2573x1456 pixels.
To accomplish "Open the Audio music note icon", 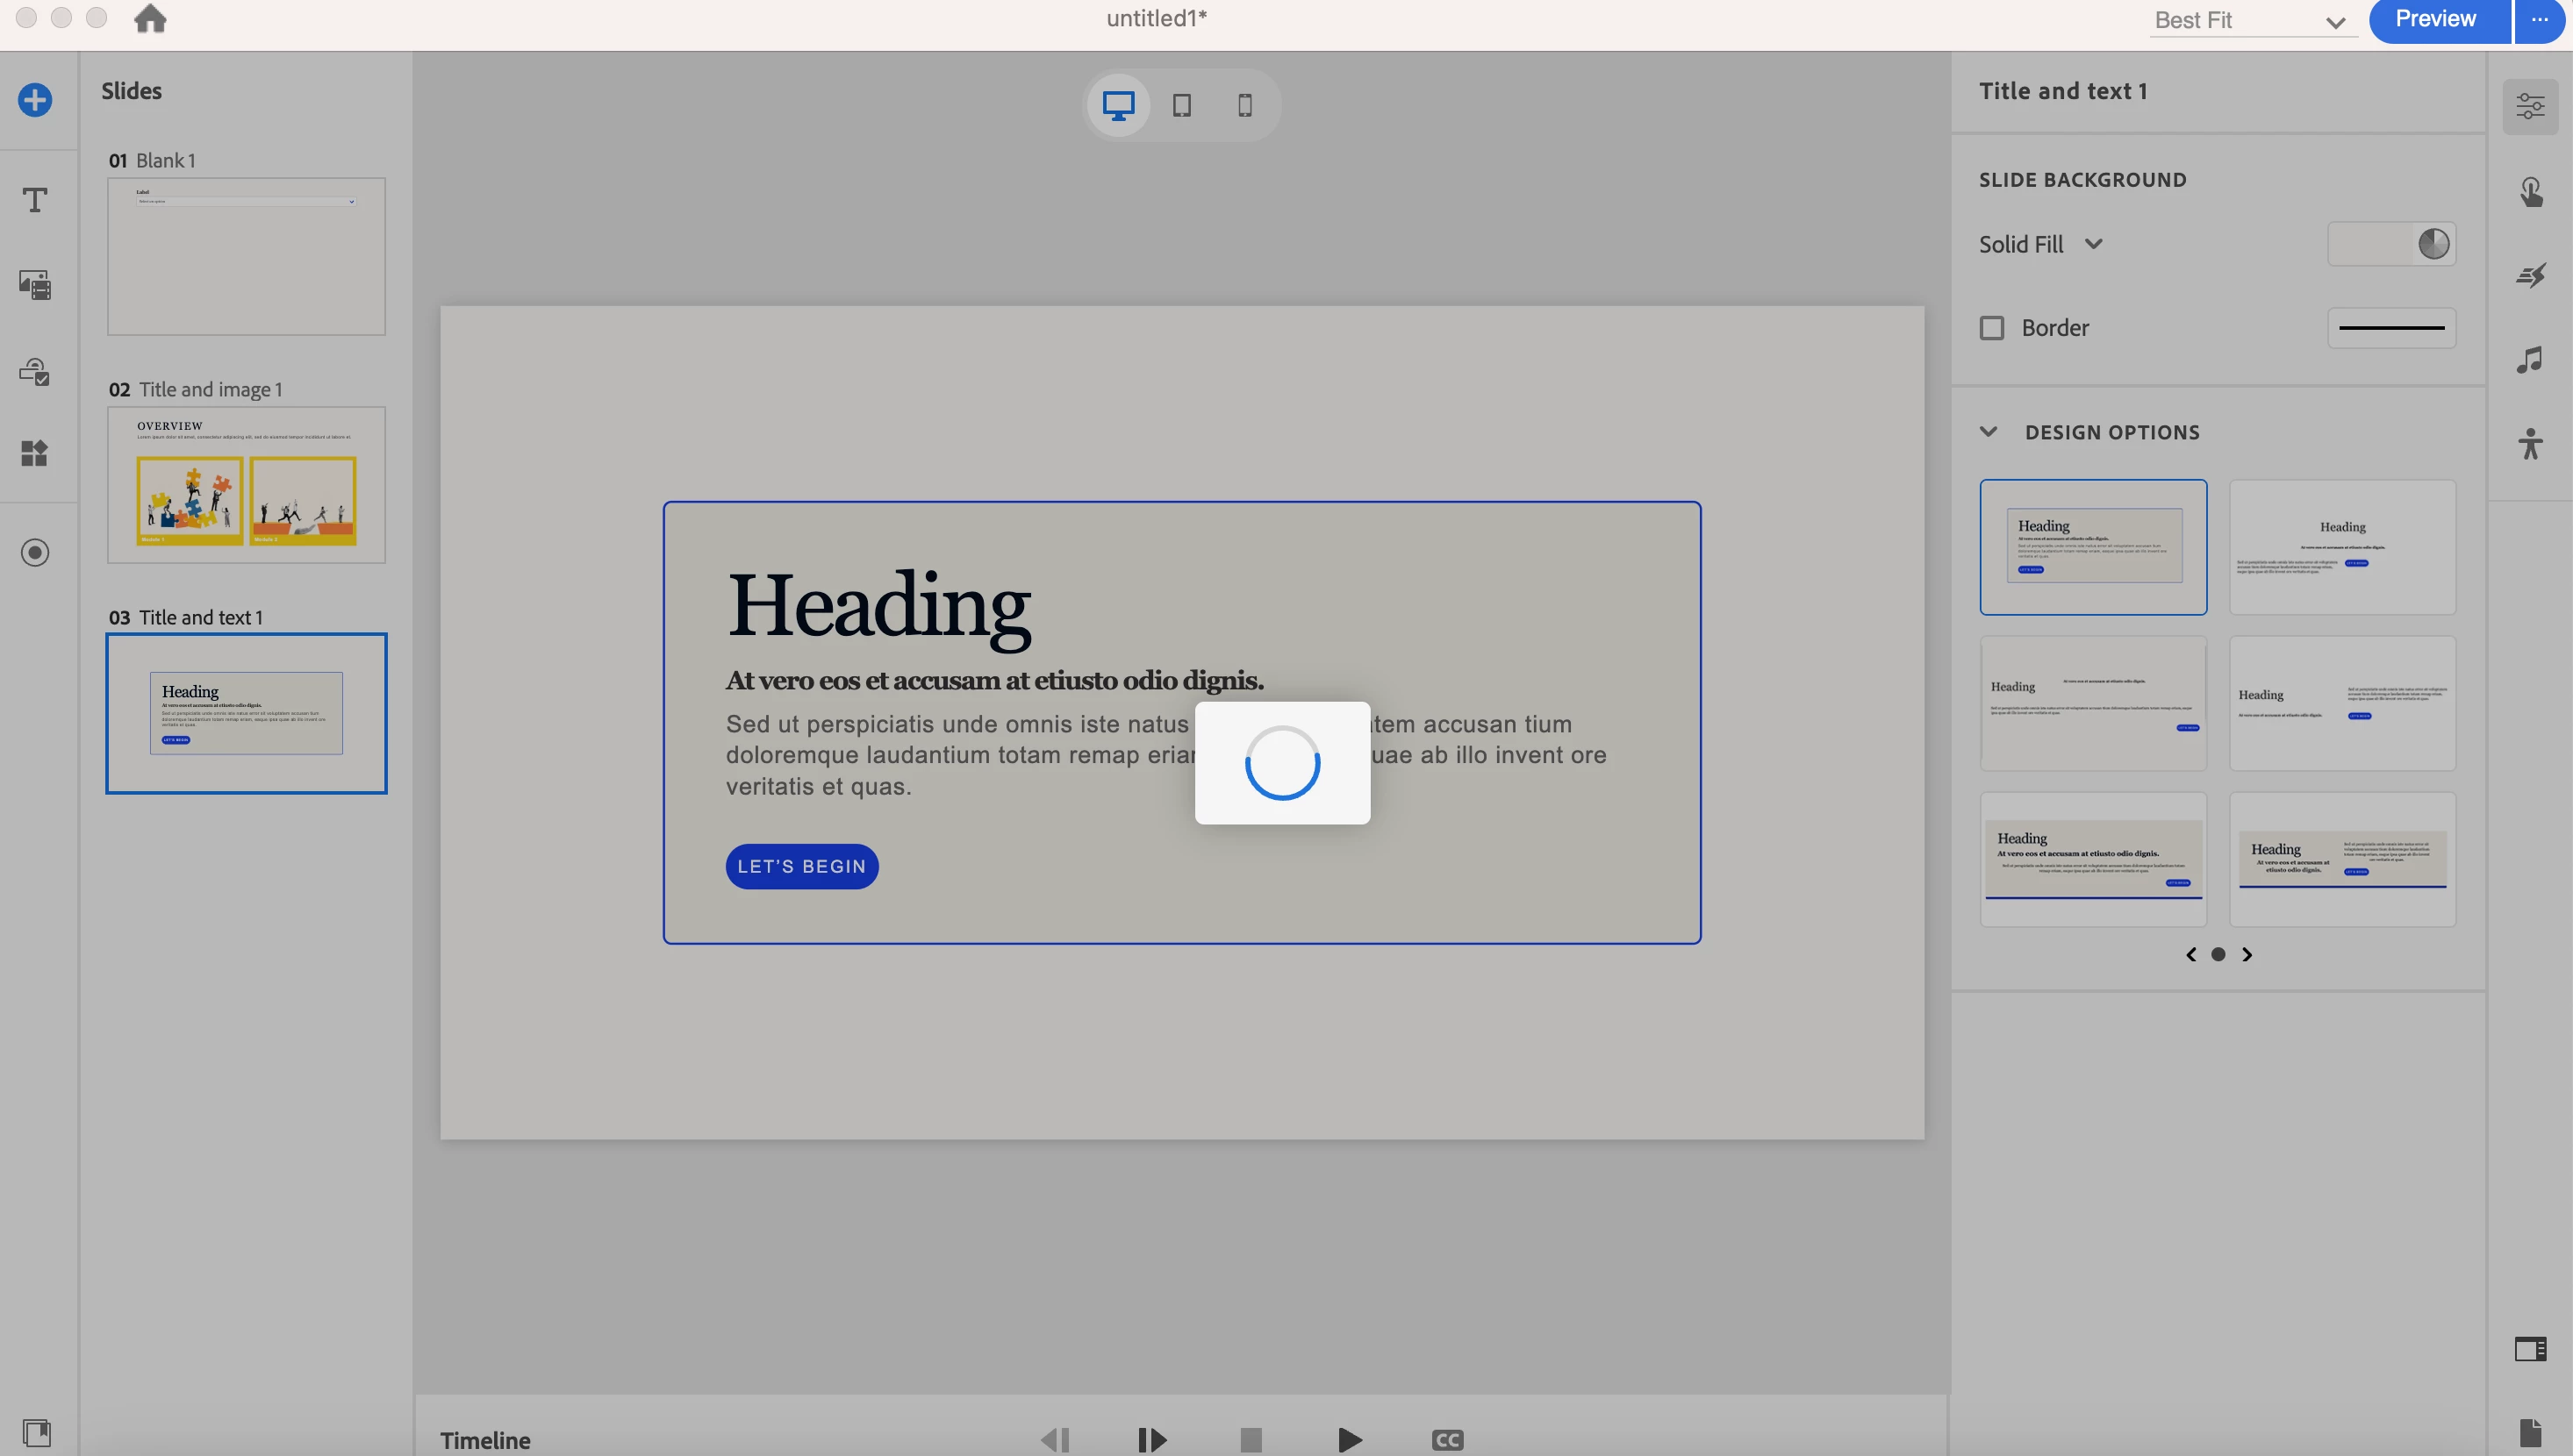I will [2530, 360].
